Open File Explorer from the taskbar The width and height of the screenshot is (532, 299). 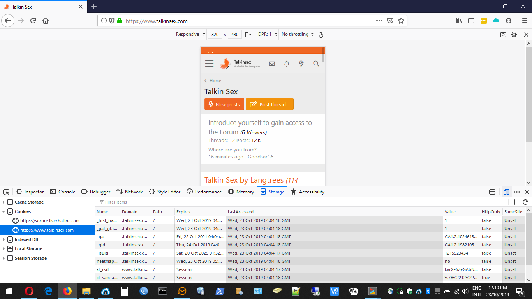[86, 291]
